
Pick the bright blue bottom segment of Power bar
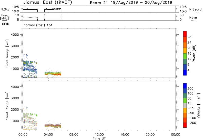pyautogui.click(x=185, y=73)
